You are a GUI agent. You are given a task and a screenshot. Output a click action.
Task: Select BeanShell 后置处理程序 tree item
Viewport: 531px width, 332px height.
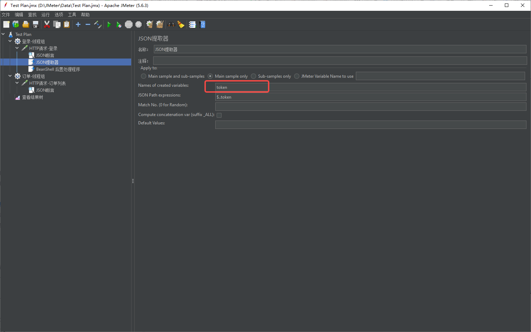click(x=58, y=69)
